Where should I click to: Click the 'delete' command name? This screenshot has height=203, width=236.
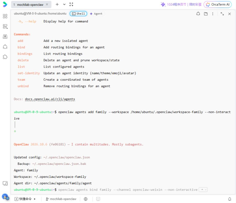[x=23, y=60]
